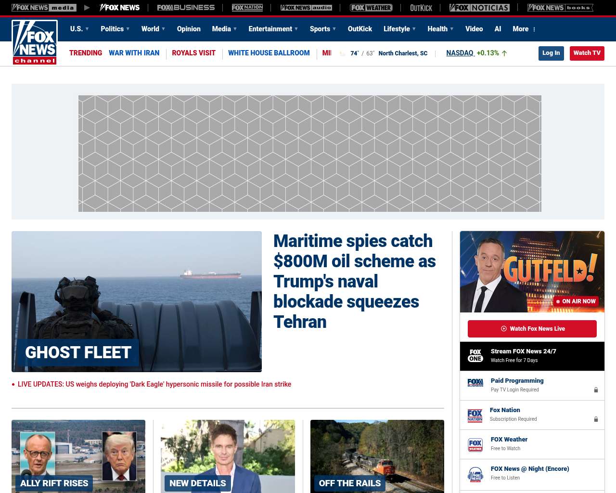
Task: Open the Gutfeld! on-air now promo image
Action: pyautogui.click(x=532, y=272)
